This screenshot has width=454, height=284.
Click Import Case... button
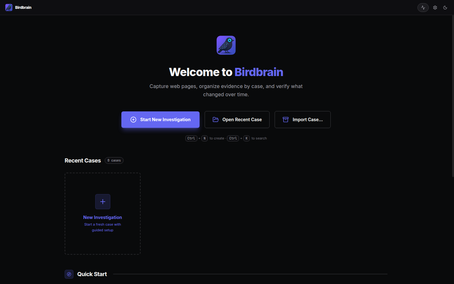coord(303,120)
